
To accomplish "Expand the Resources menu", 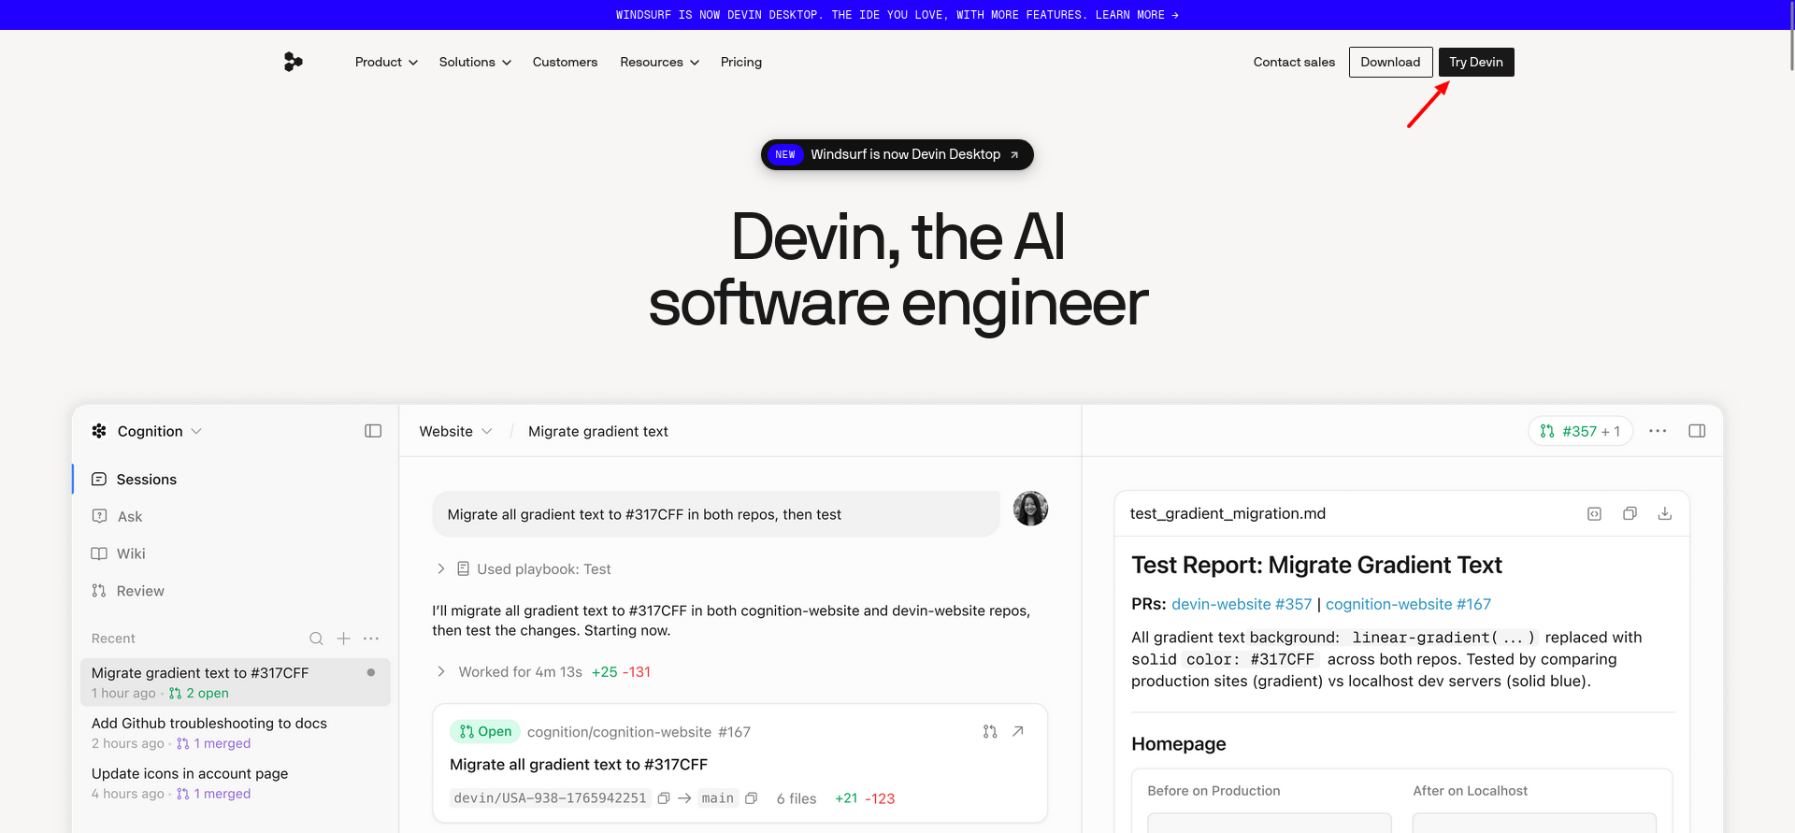I will (659, 62).
